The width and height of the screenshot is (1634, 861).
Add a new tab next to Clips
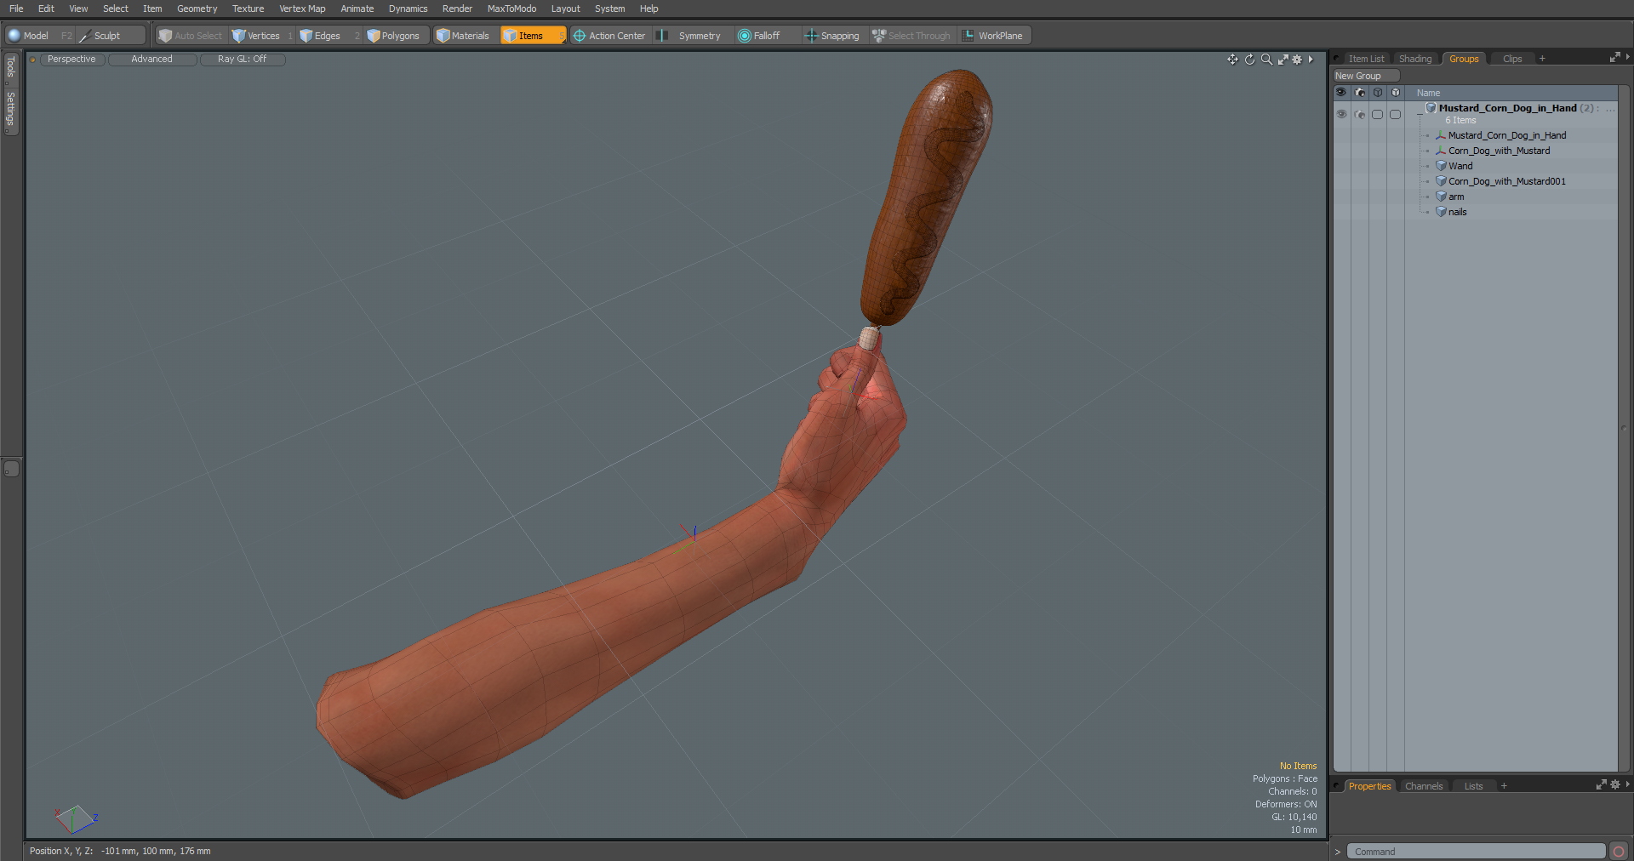pyautogui.click(x=1542, y=59)
